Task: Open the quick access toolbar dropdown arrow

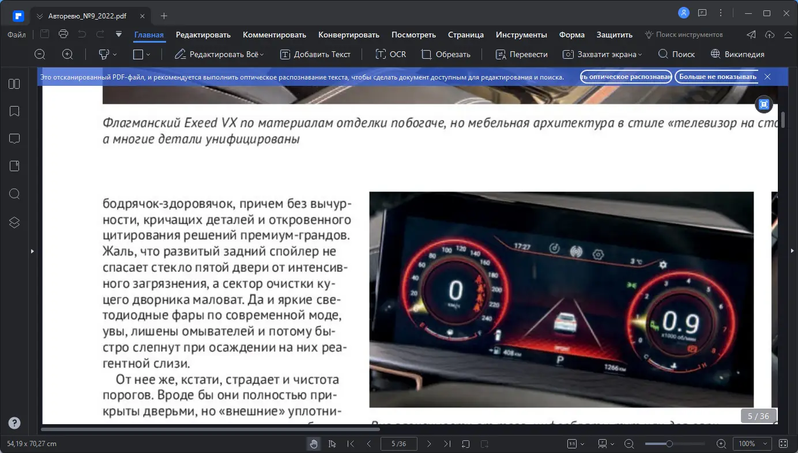Action: coord(119,35)
